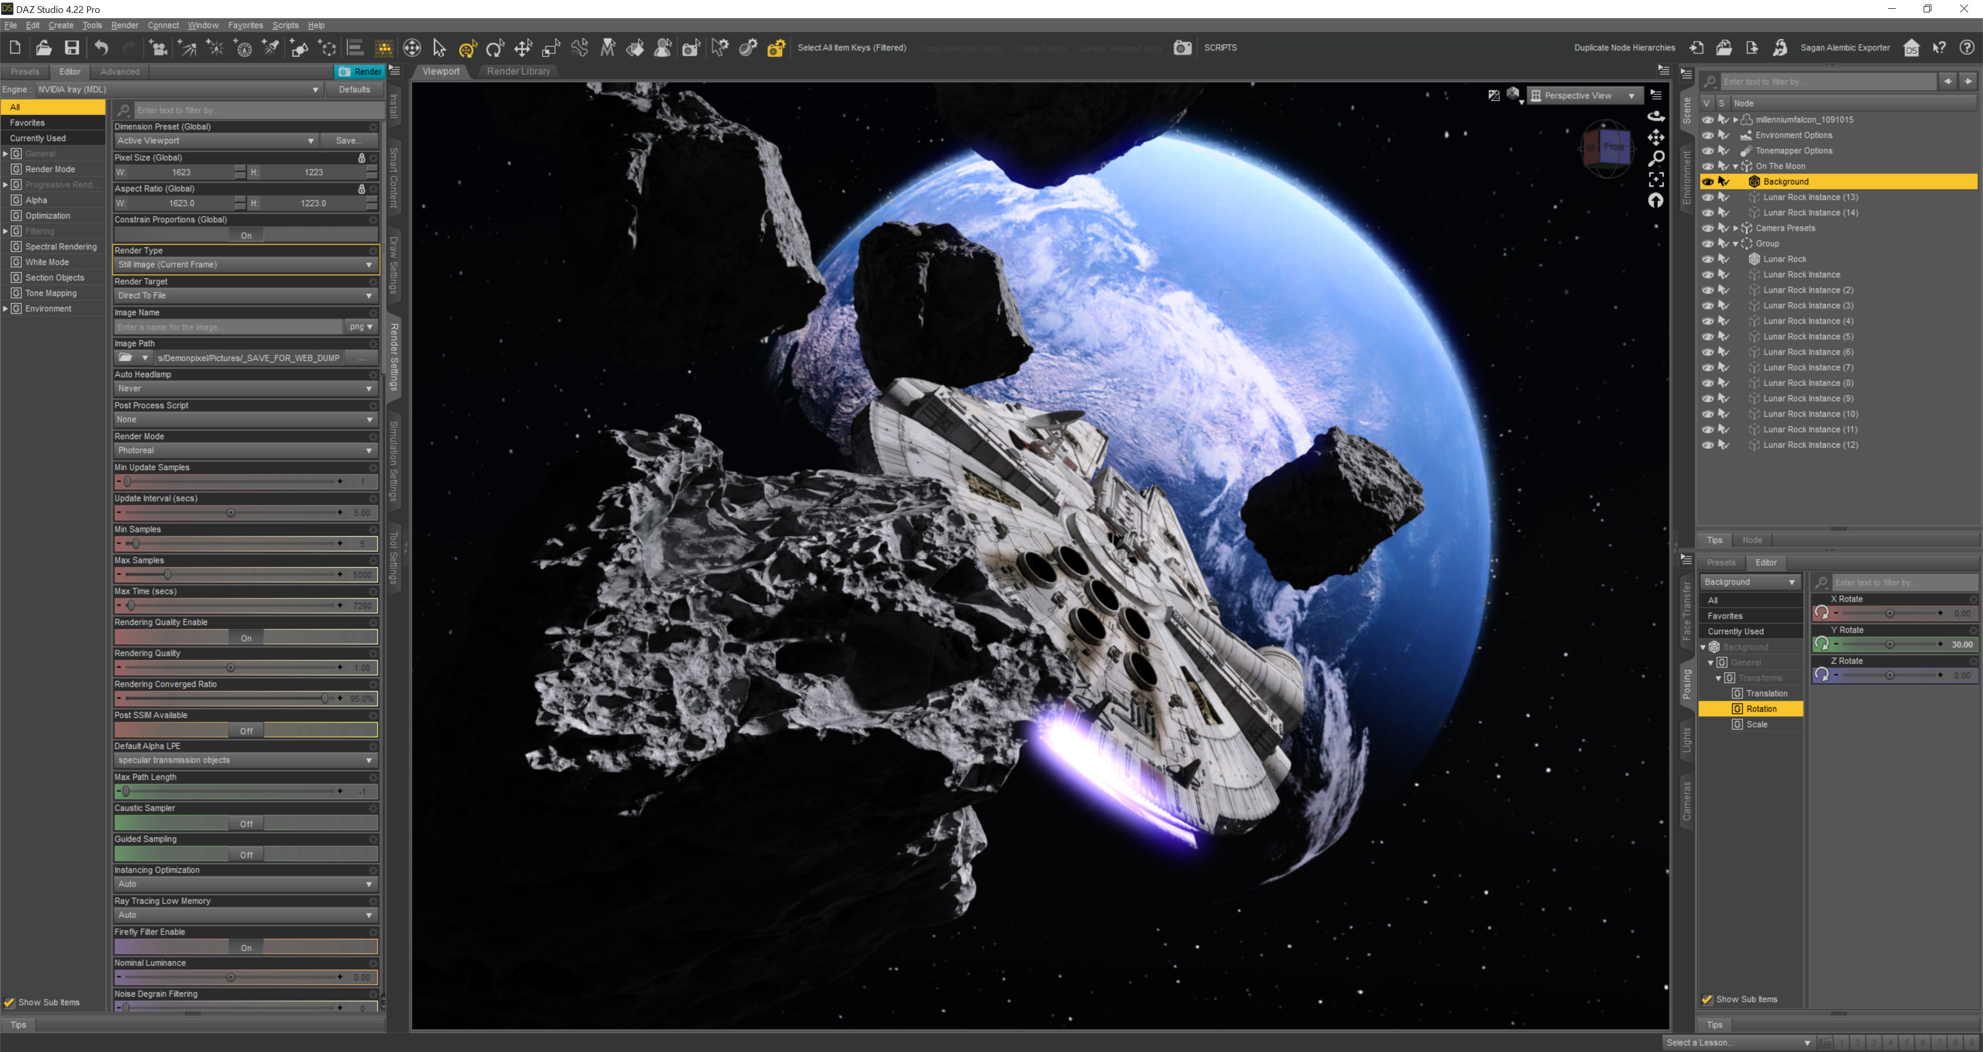1983x1052 pixels.
Task: Toggle visibility of Lunar Rock Instance (13)
Action: click(1707, 197)
